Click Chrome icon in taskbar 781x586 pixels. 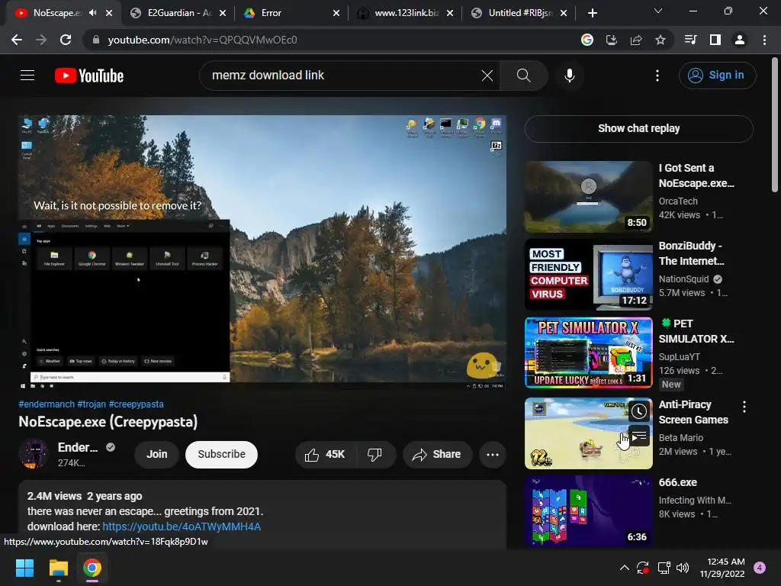(x=92, y=568)
